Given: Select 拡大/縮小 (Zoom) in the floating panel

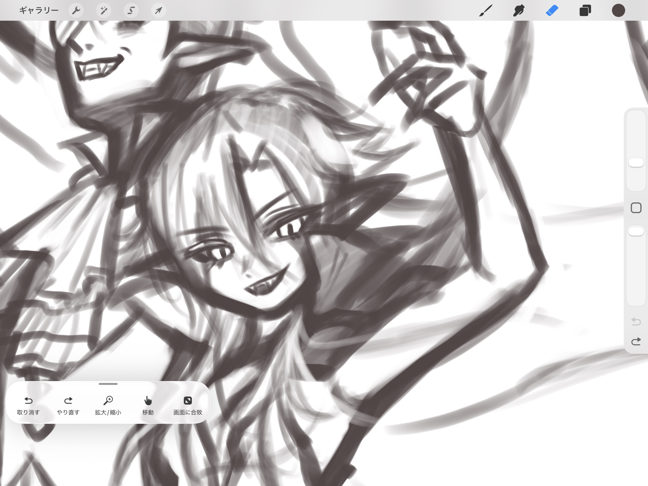Looking at the screenshot, I should 108,405.
